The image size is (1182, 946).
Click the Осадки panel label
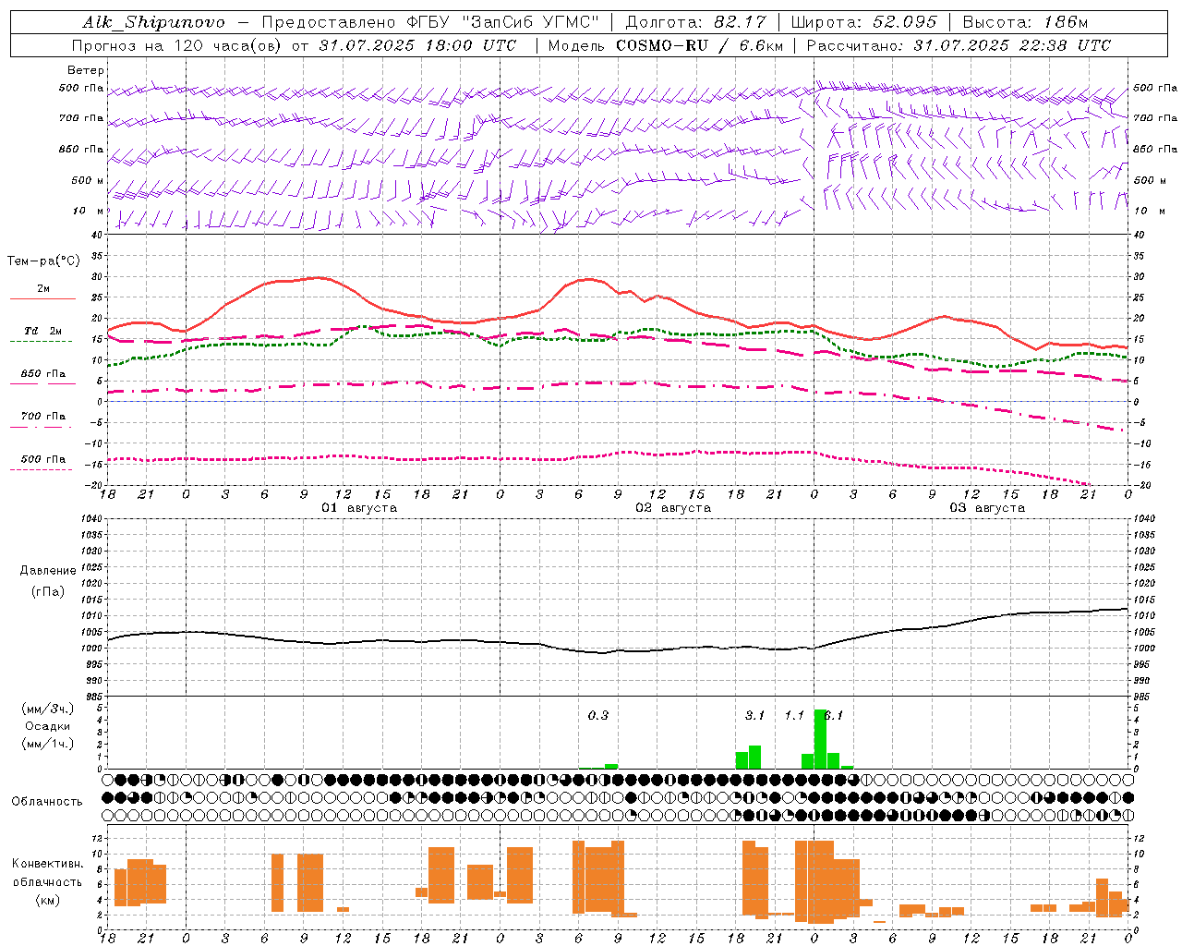click(x=48, y=726)
